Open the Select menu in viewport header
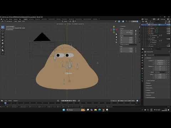171x128 pixels. pyautogui.click(x=20, y=21)
